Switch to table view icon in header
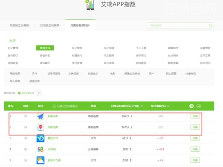This screenshot has width=223, height=167. click(x=191, y=106)
